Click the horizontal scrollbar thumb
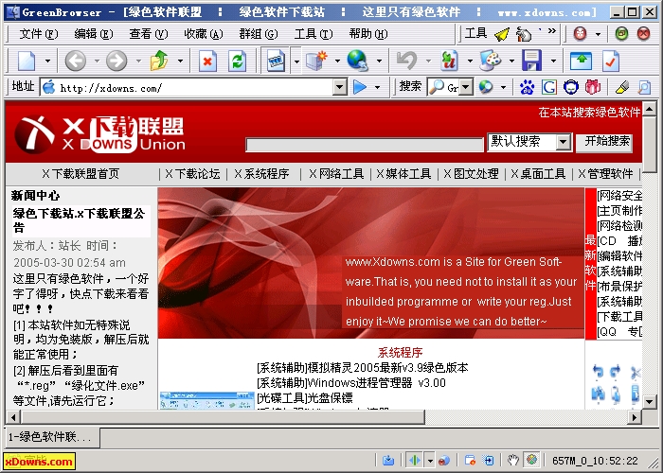This screenshot has height=473, width=663. click(223, 417)
